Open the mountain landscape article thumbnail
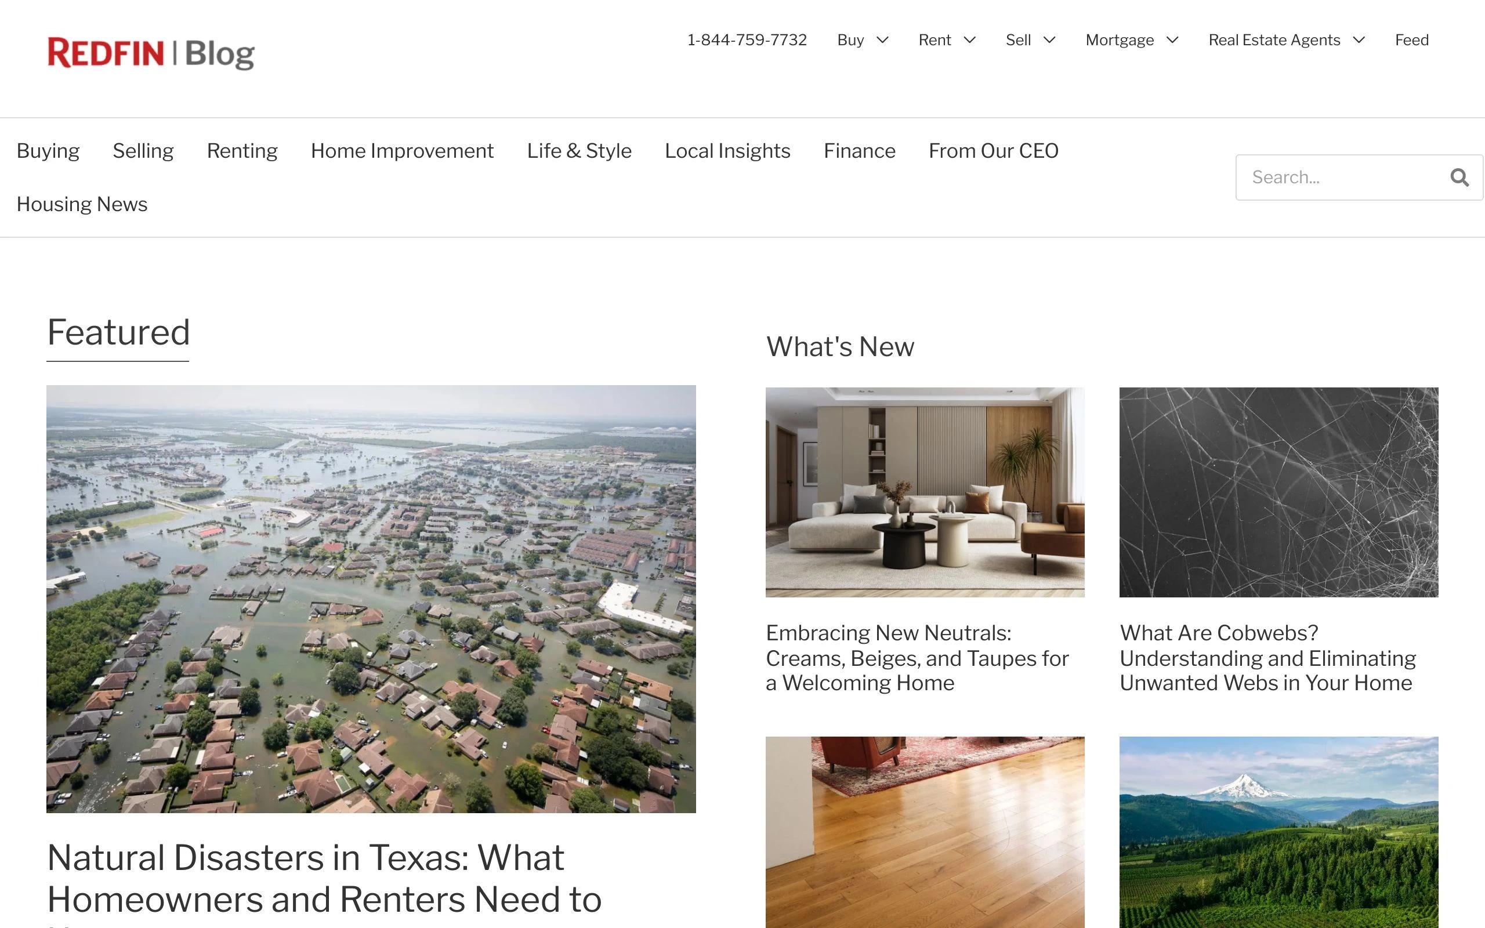The width and height of the screenshot is (1485, 928). coord(1278,832)
